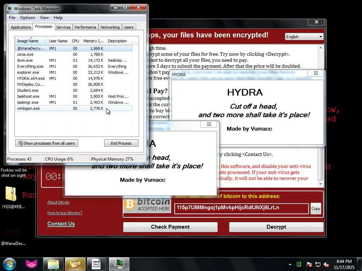Click shield icon on Show processes button
Image resolution: width=362 pixels, height=271 pixels.
coord(21,143)
